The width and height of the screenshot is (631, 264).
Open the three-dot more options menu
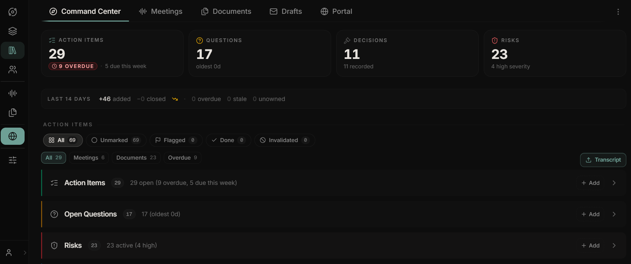tap(618, 12)
